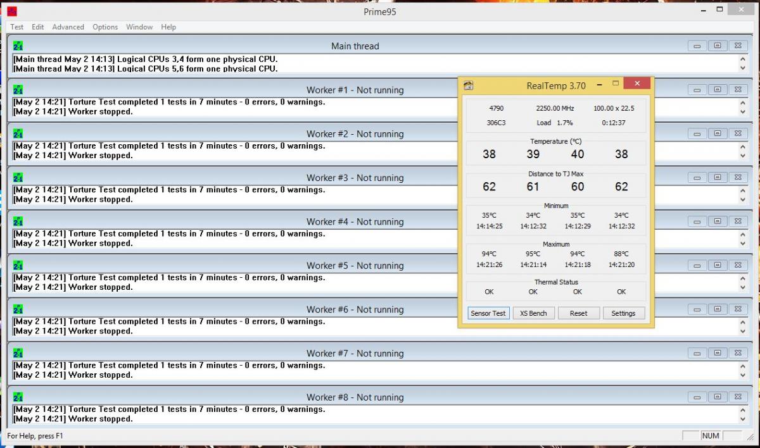Open the Help menu
This screenshot has height=448, width=760.
click(168, 27)
